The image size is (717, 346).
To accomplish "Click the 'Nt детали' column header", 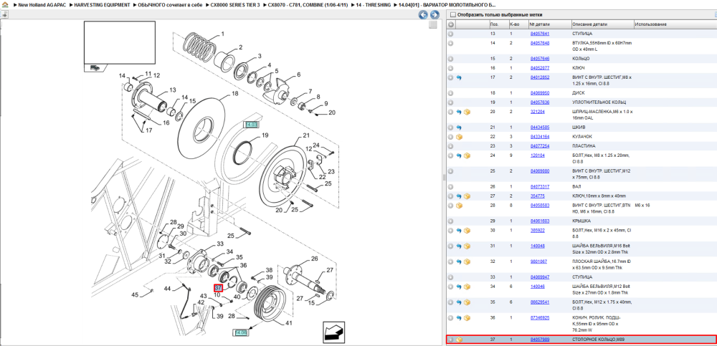I will pyautogui.click(x=550, y=24).
